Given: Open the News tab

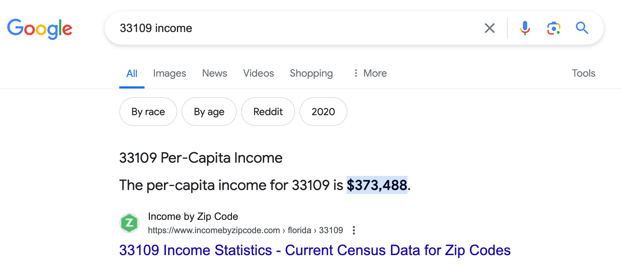Looking at the screenshot, I should click(214, 73).
